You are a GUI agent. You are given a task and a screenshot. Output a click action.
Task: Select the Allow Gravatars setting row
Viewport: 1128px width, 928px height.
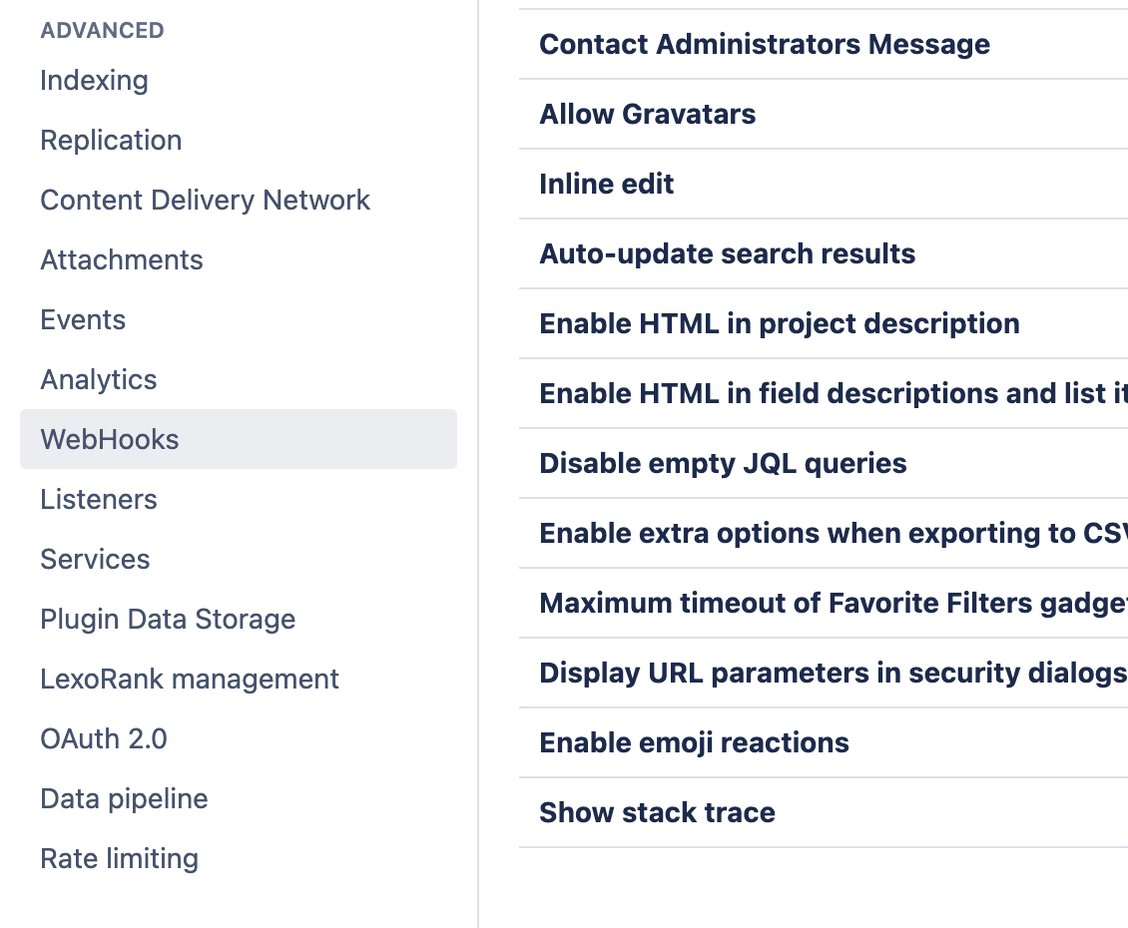pos(648,115)
